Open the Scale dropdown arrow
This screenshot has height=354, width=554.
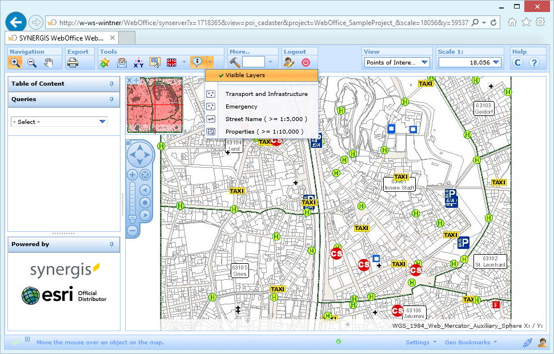[496, 62]
